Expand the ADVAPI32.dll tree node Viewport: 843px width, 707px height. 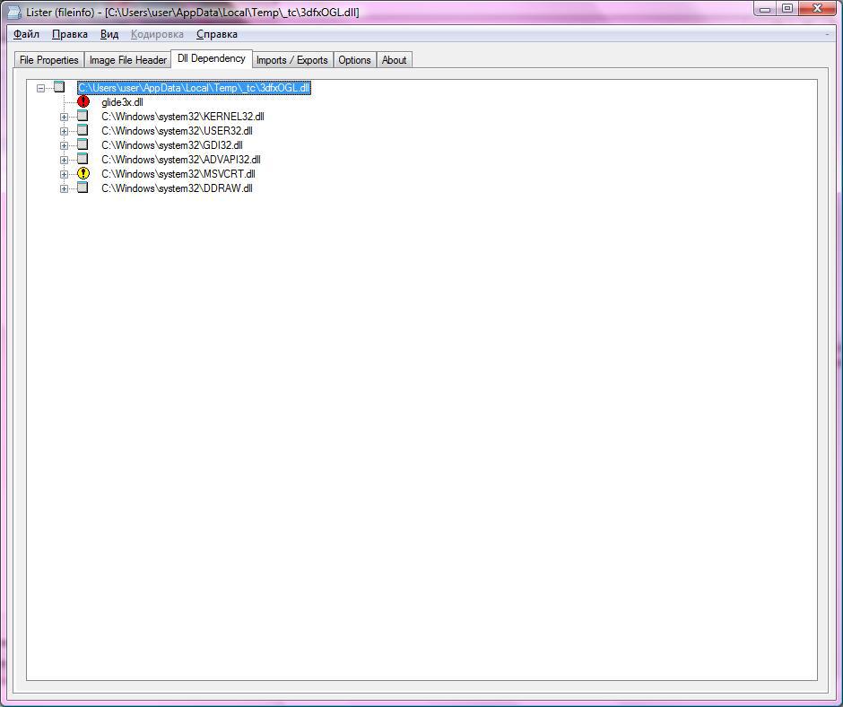coord(64,160)
